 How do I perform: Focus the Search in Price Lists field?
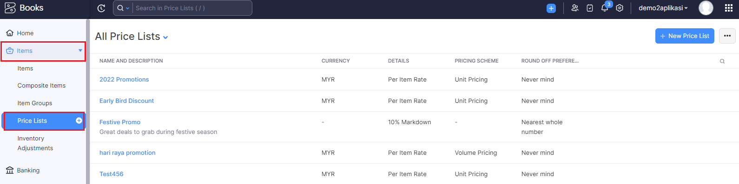(x=192, y=8)
